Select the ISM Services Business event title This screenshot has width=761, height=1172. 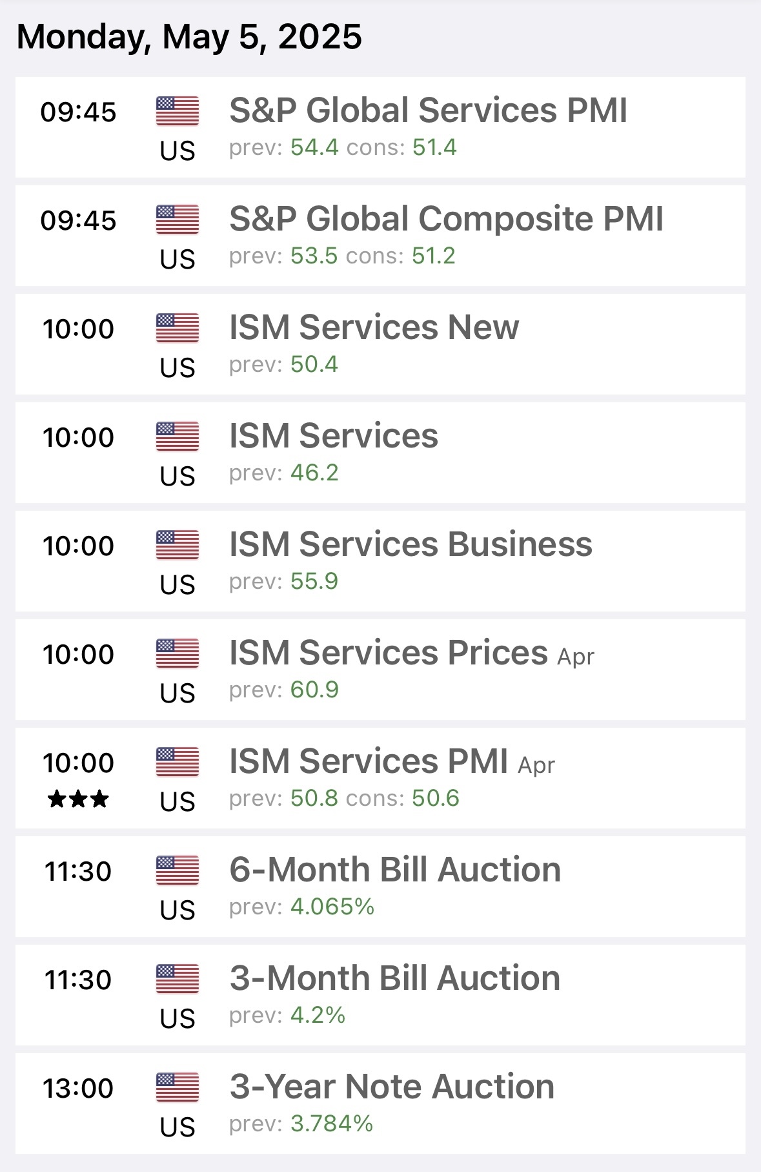(411, 544)
